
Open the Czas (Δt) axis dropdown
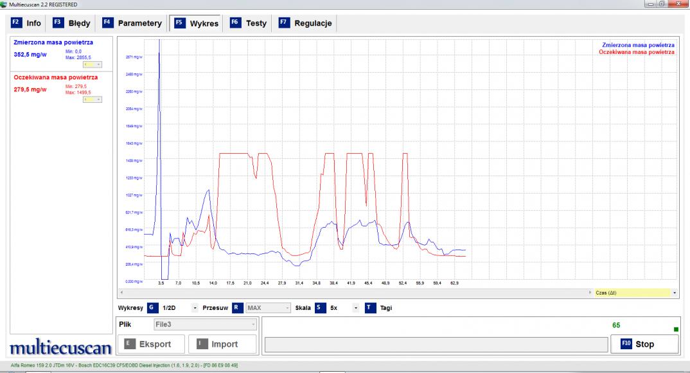point(674,293)
